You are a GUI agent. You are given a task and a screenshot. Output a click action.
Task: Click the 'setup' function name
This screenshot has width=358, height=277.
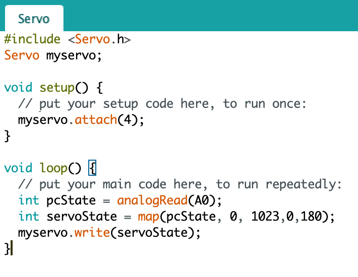coord(57,88)
